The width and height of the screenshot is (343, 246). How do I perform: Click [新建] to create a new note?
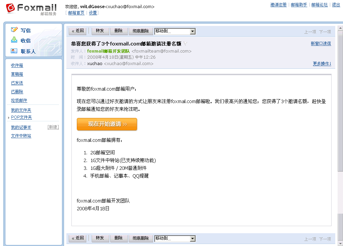click(x=53, y=127)
